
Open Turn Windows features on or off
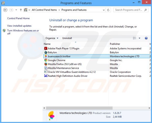click(x=23, y=32)
